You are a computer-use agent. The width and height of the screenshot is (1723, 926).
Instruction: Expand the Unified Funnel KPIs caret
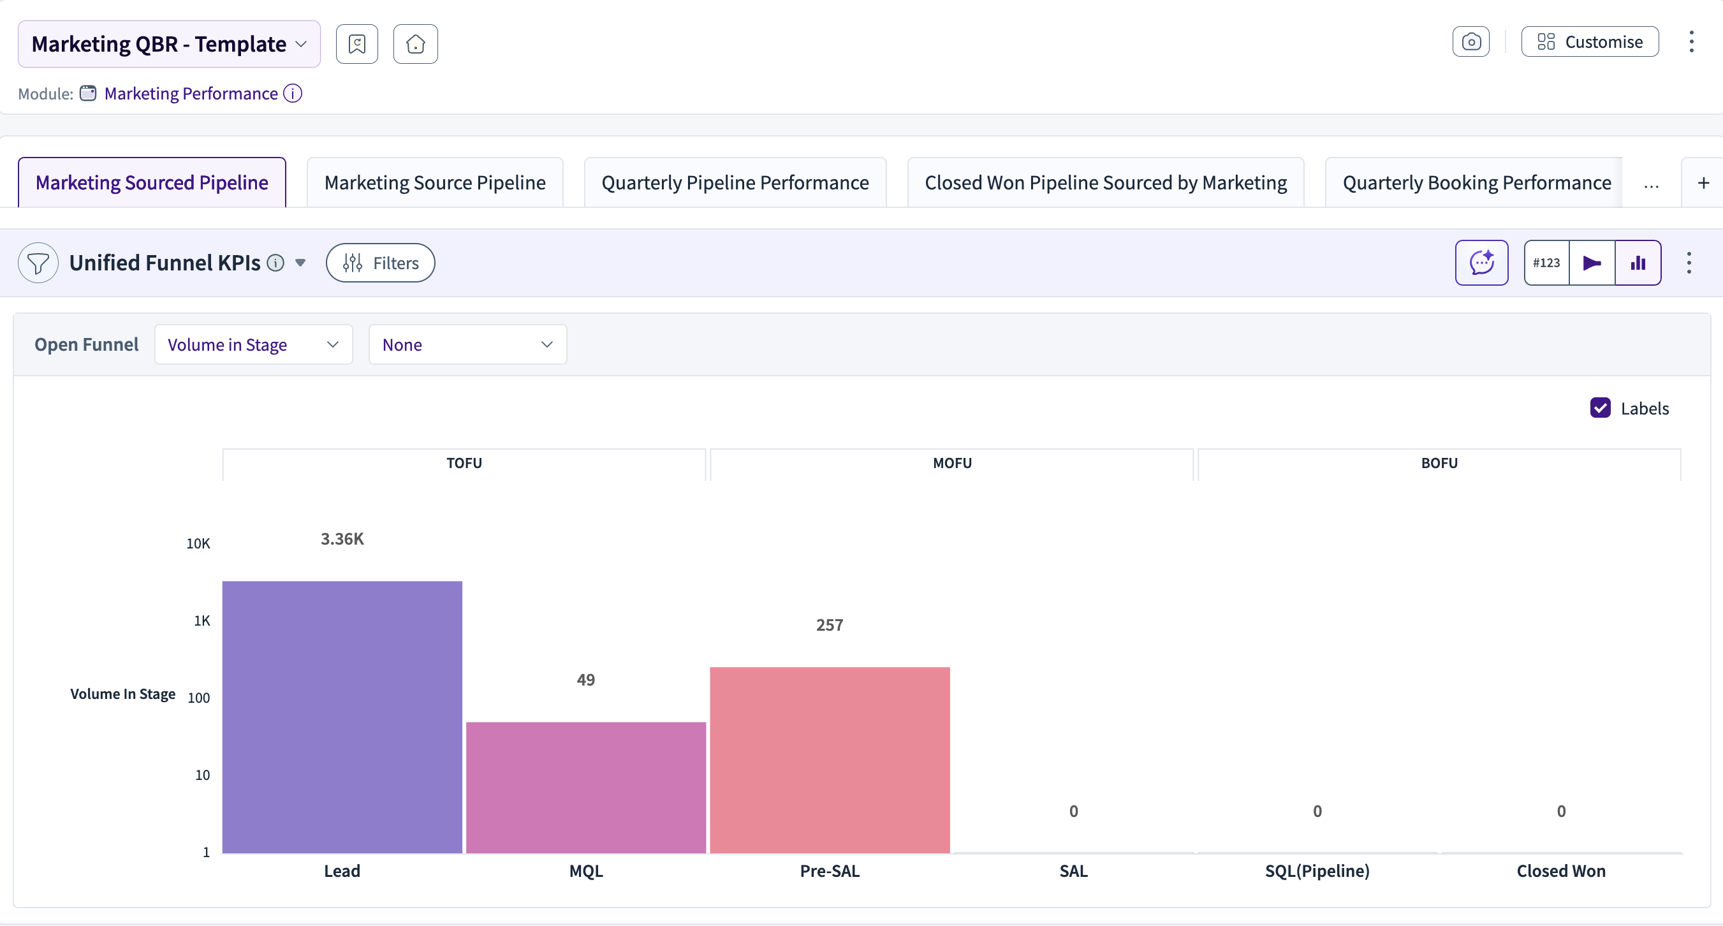(x=300, y=263)
